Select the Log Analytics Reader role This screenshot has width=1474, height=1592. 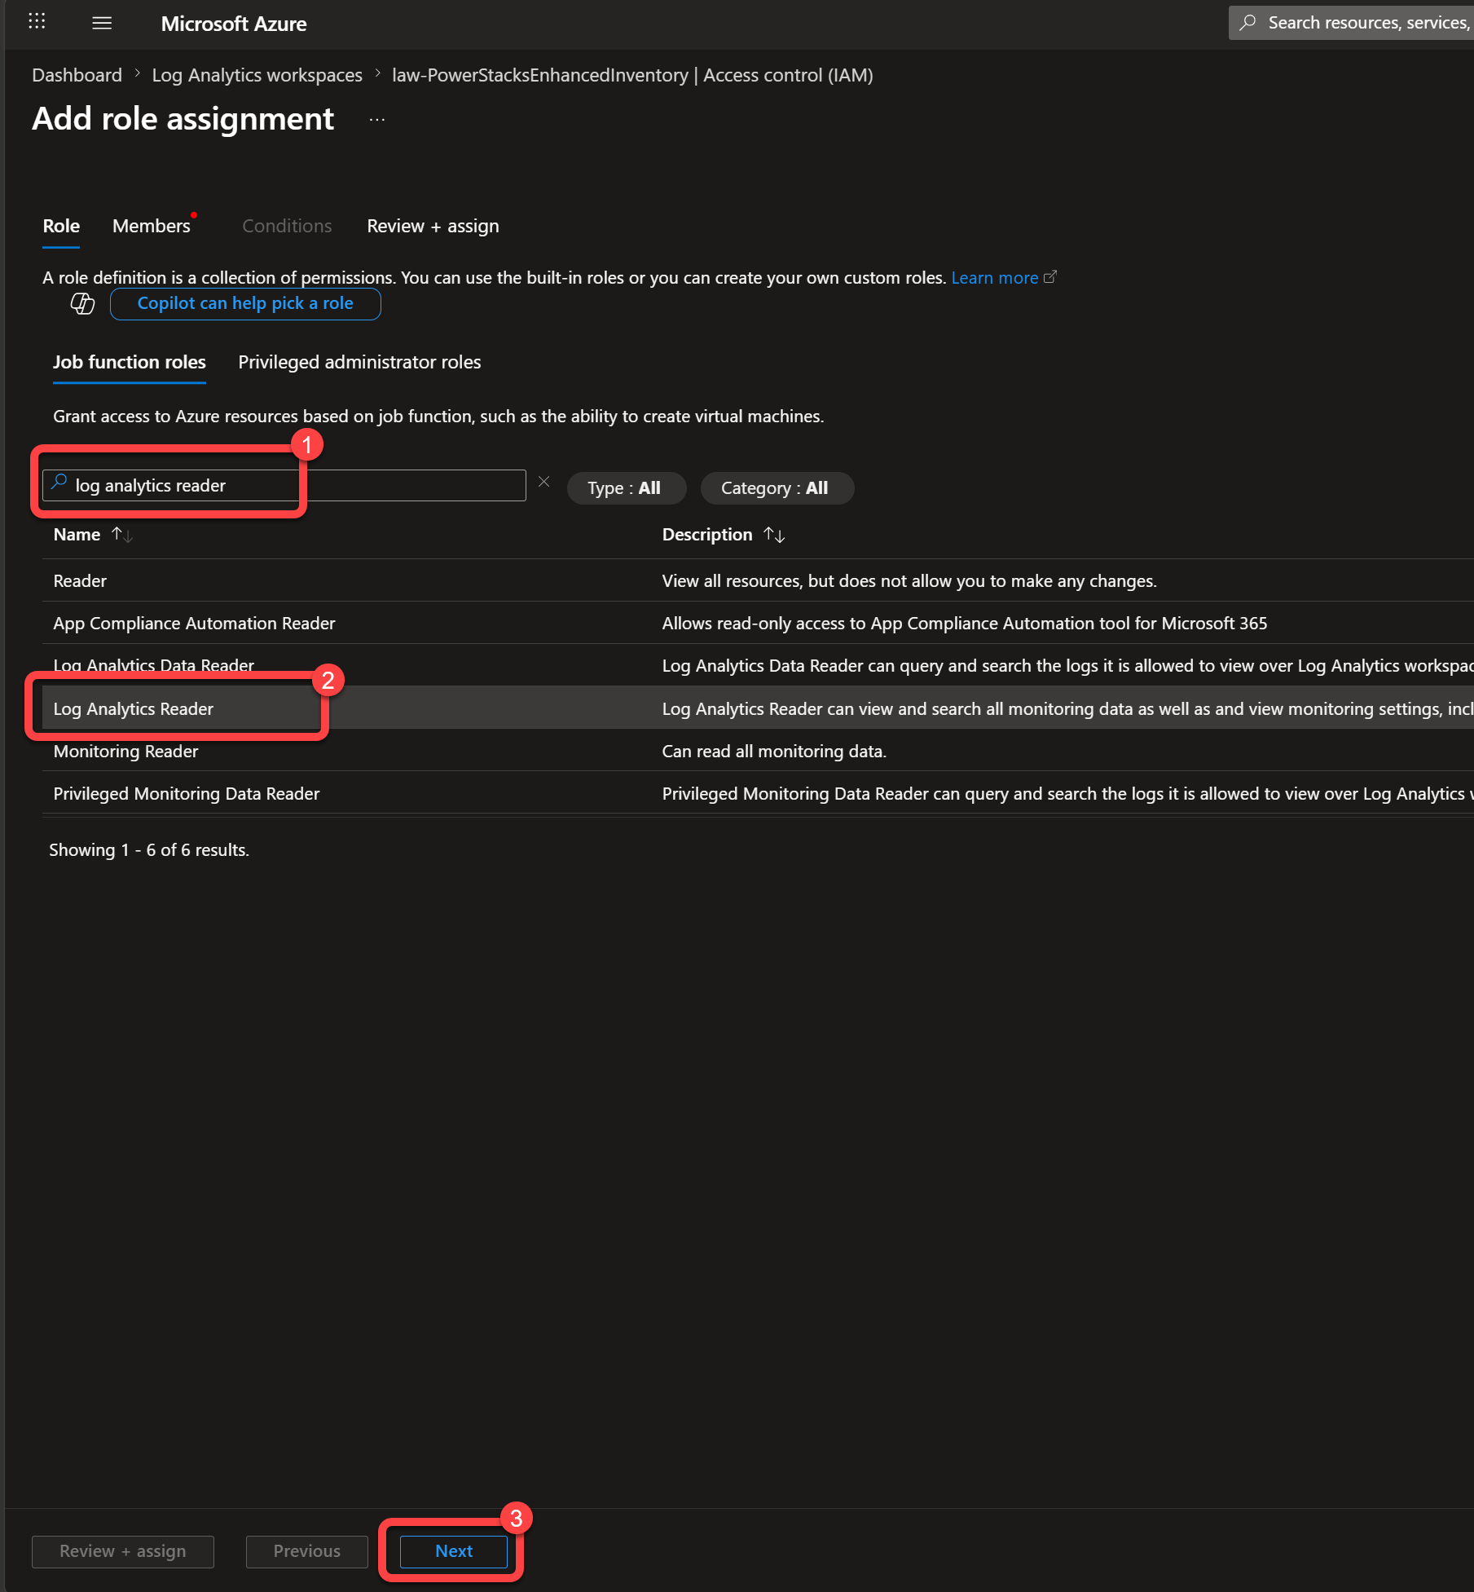tap(758, 708)
